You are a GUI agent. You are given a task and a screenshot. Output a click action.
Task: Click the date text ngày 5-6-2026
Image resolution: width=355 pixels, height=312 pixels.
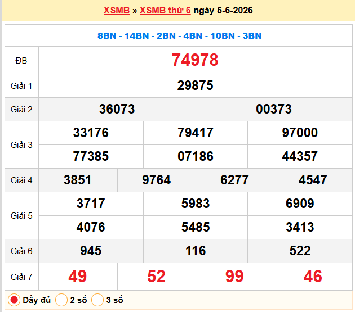pyautogui.click(x=223, y=11)
